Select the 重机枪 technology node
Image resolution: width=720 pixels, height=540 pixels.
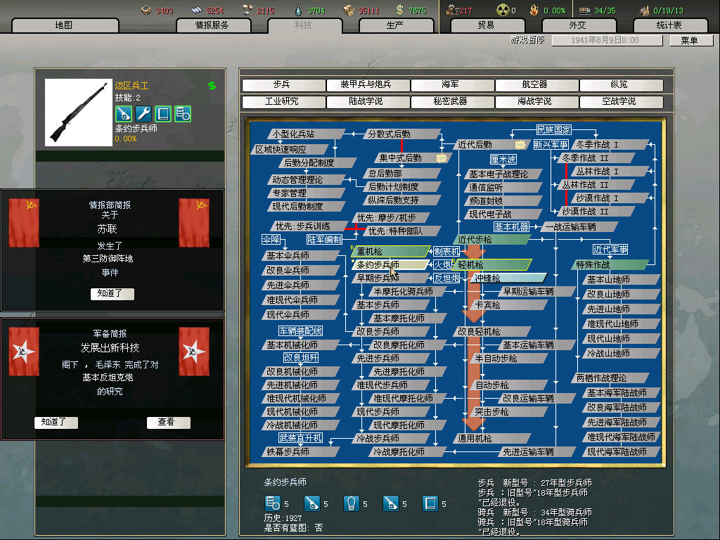coord(391,252)
